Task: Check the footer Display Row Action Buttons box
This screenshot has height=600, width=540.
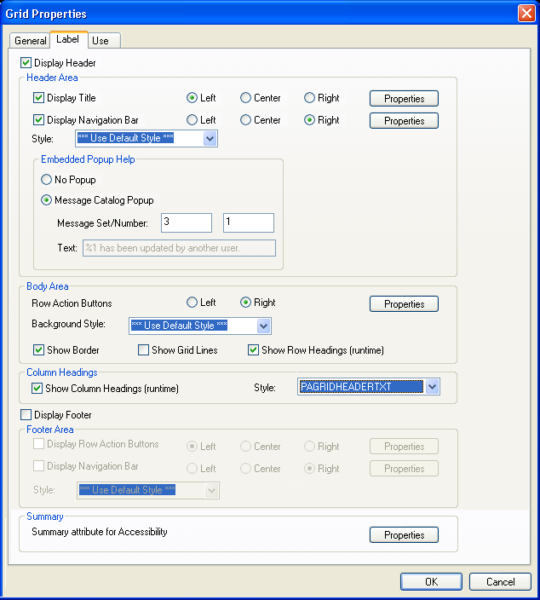Action: [38, 444]
